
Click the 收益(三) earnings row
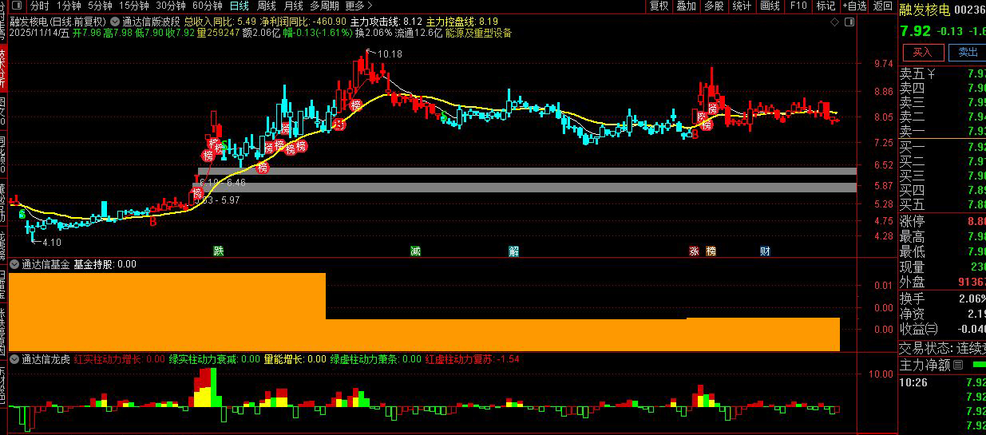point(942,329)
